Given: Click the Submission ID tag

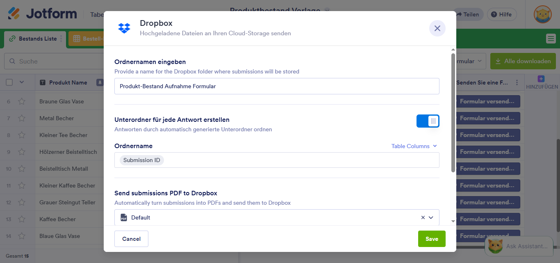Looking at the screenshot, I should [x=142, y=160].
